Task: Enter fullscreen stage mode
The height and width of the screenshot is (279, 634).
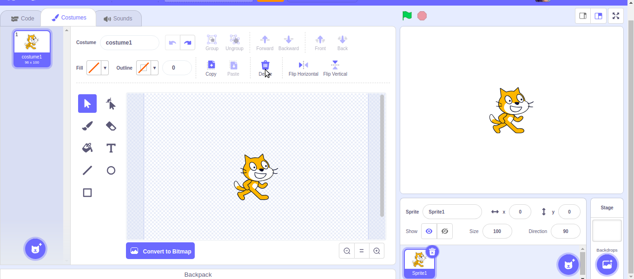Action: pos(616,15)
